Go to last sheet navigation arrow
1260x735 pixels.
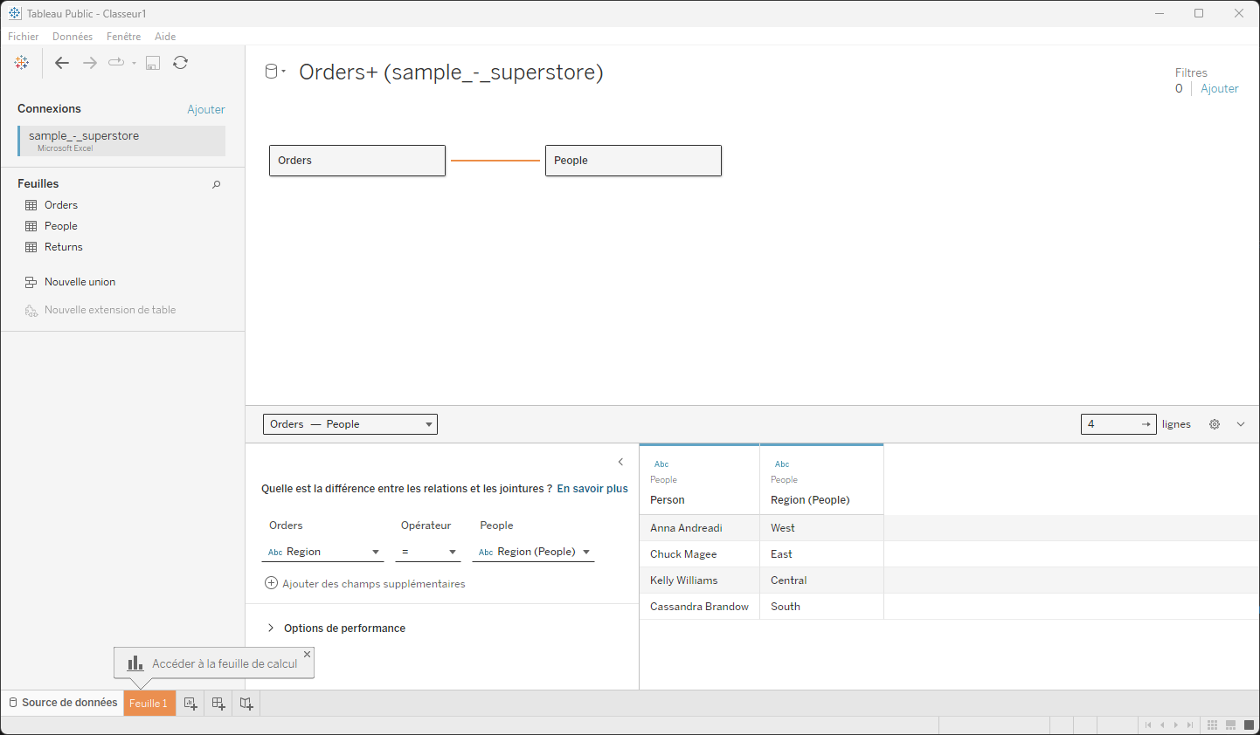click(x=1190, y=725)
